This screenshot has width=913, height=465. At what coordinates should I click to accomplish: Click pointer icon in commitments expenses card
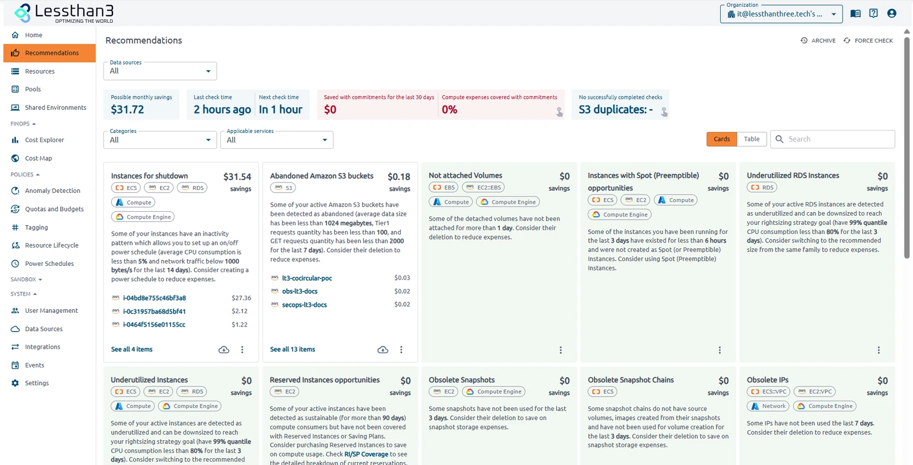tap(559, 112)
